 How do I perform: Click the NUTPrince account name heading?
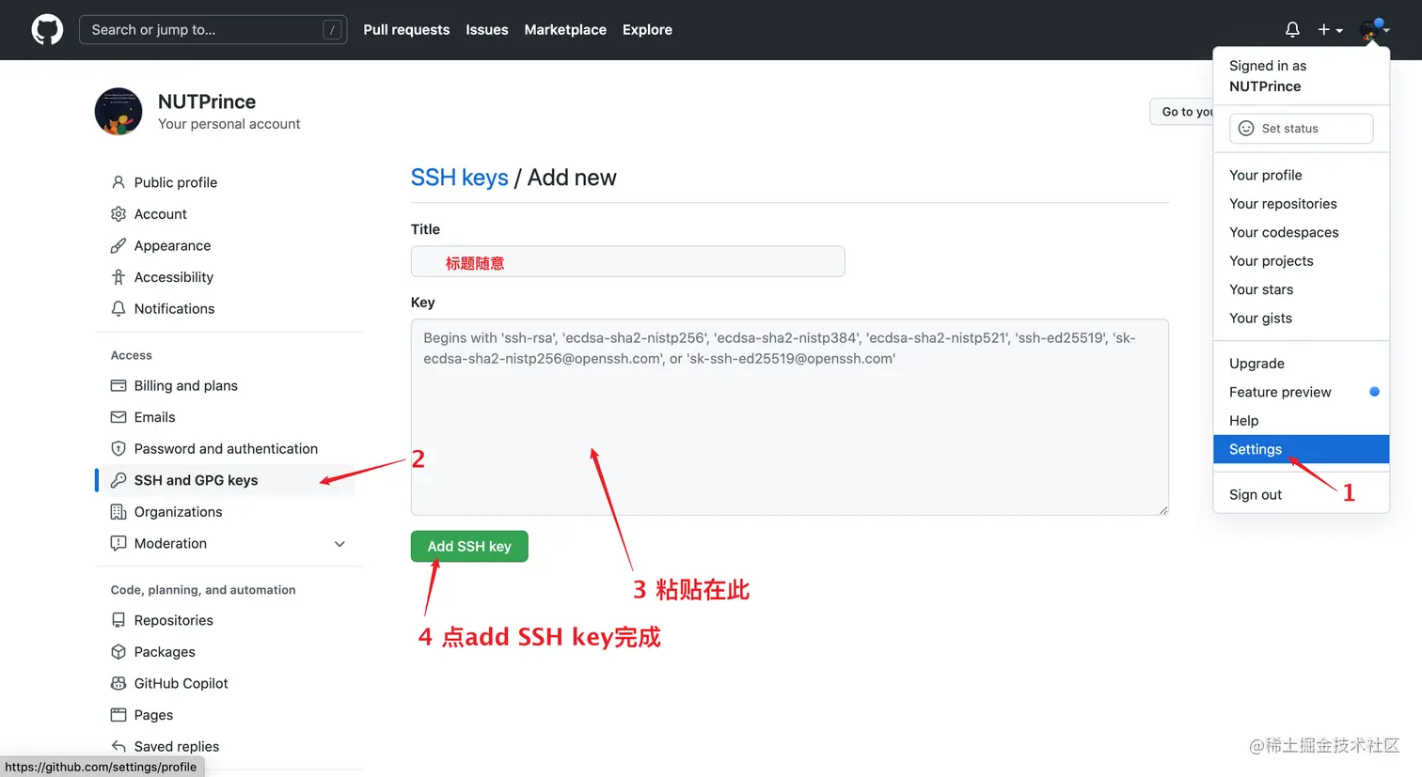[207, 101]
